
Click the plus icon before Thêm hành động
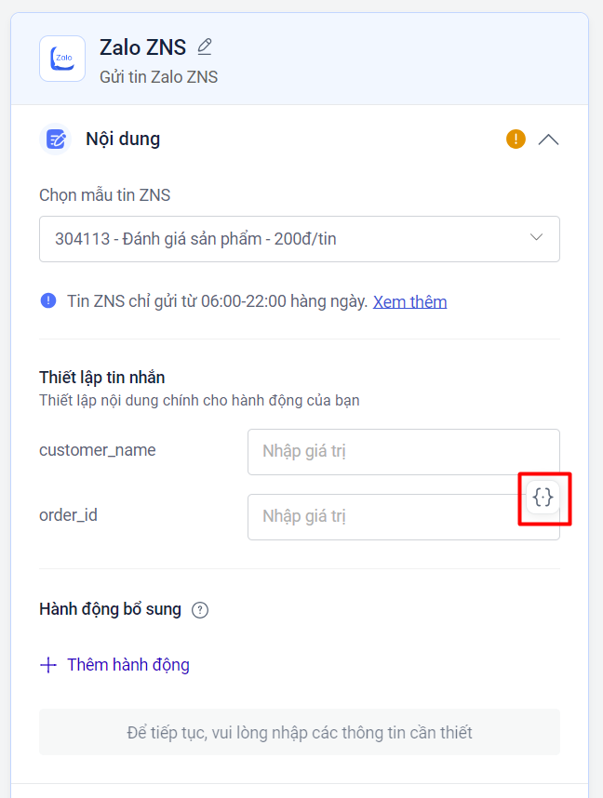[x=48, y=665]
